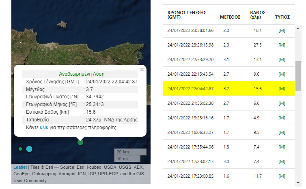Image resolution: width=306 pixels, height=189 pixels.
Task: Select the row dated 24/01/2022 21:55:02.38
Action: pos(228,103)
